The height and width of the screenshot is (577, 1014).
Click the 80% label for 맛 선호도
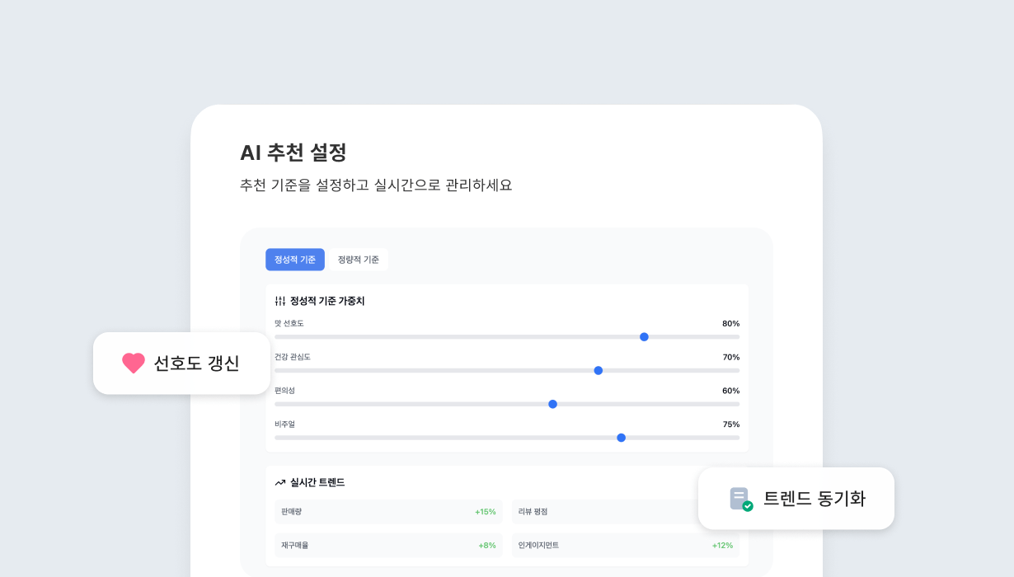coord(729,324)
